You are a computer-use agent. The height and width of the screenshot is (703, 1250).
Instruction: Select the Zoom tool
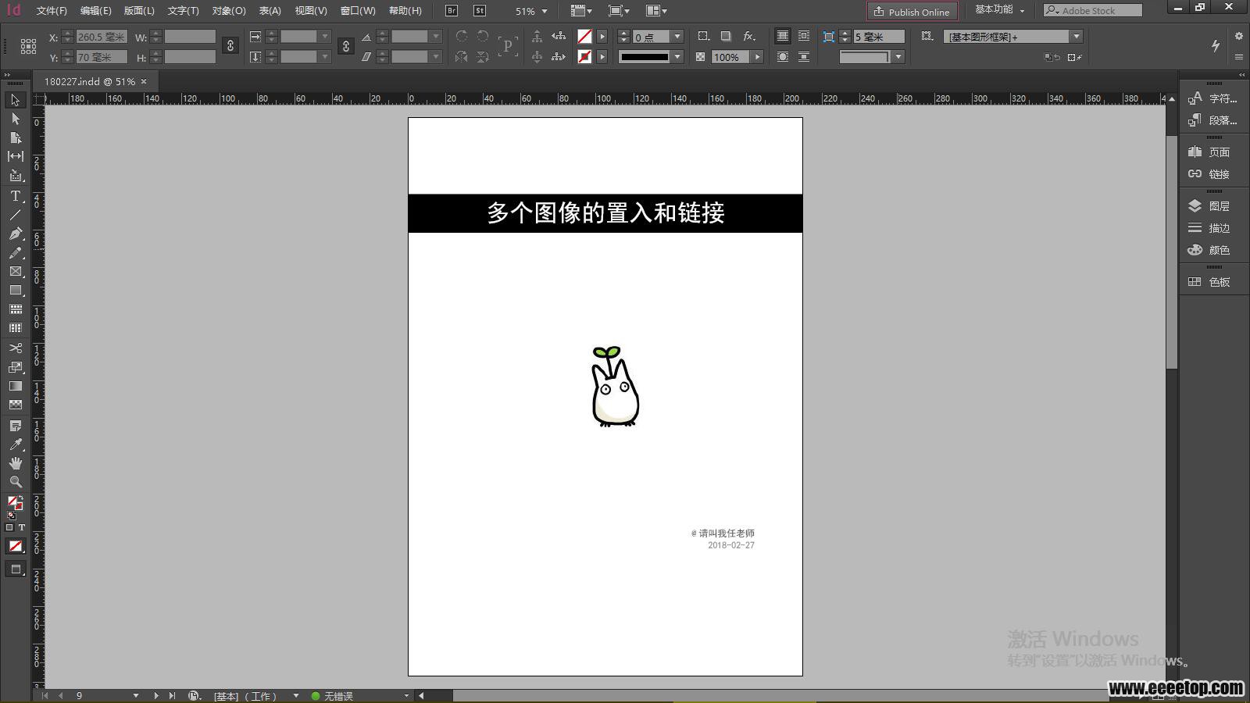[x=15, y=482]
